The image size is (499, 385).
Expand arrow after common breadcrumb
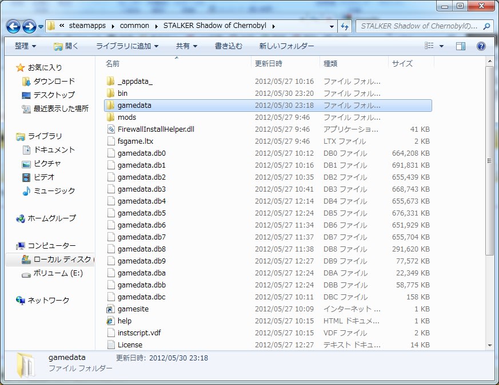click(x=156, y=26)
